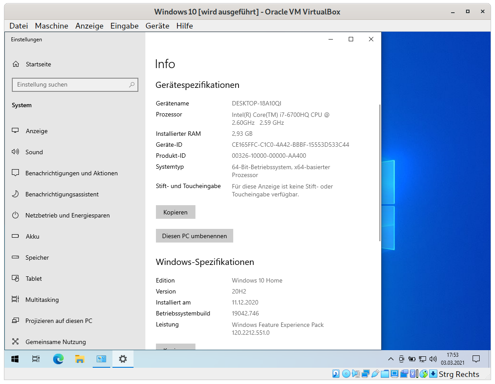Click the VirtualBox CPU virtualization indicator
The width and height of the screenshot is (495, 384).
(413, 374)
